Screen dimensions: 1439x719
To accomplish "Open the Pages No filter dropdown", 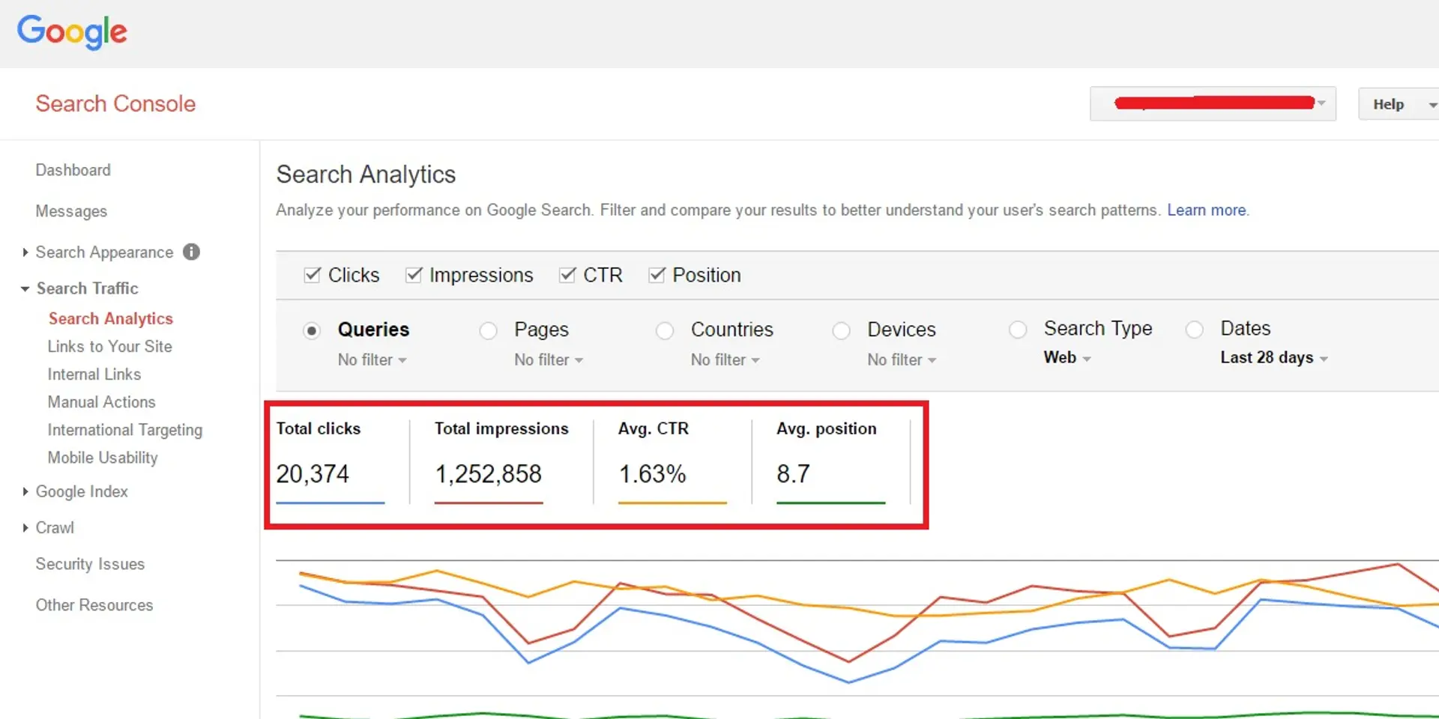I will (x=549, y=360).
